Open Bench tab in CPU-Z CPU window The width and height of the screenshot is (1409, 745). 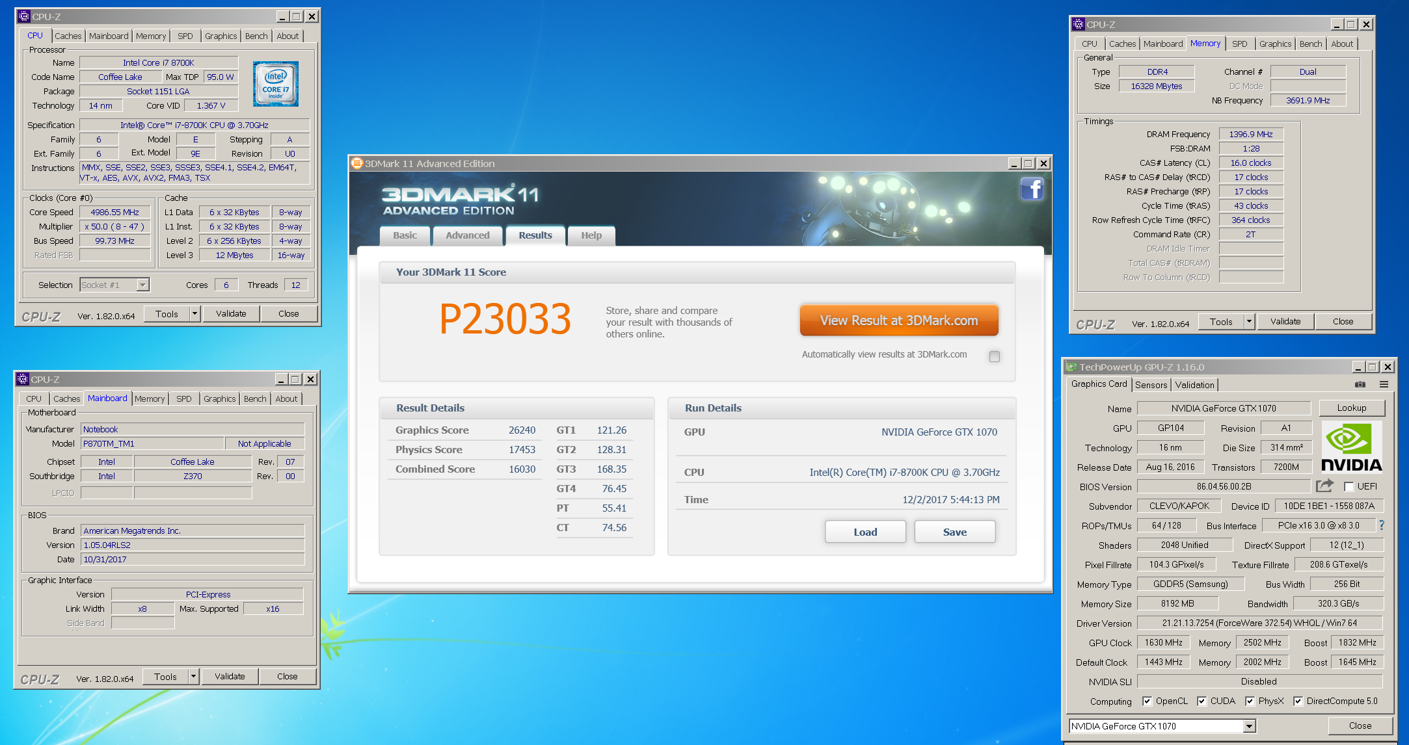click(x=256, y=36)
